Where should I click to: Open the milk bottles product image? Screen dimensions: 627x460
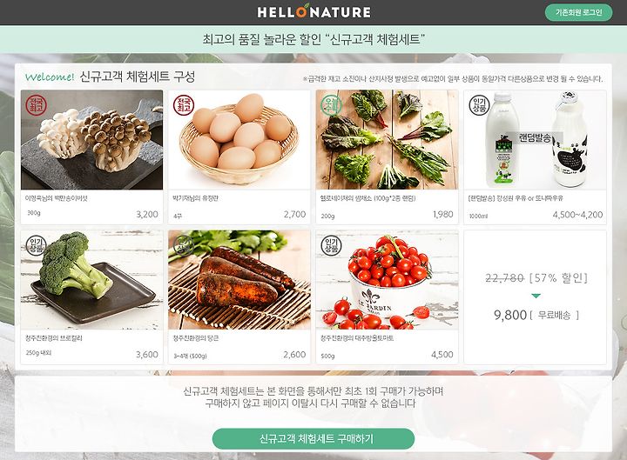(535, 140)
